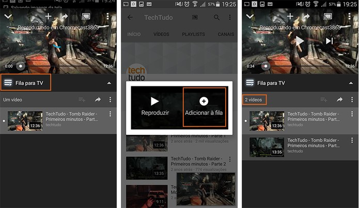Open options for the queued video in left screen
The width and height of the screenshot is (359, 208).
pyautogui.click(x=110, y=114)
